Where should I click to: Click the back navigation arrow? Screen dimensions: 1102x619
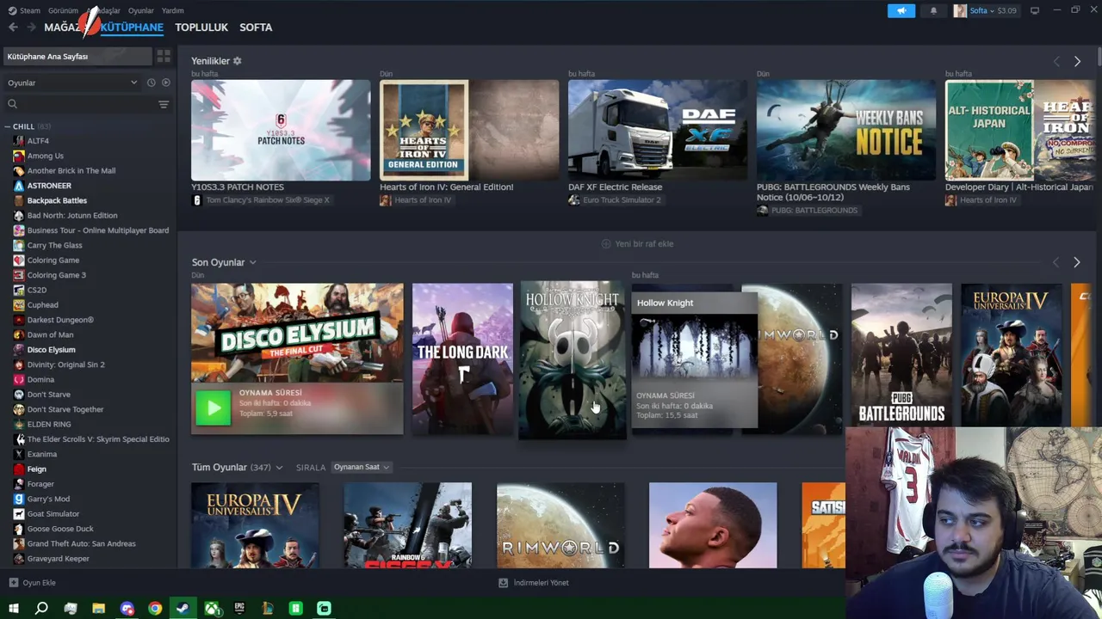click(13, 28)
